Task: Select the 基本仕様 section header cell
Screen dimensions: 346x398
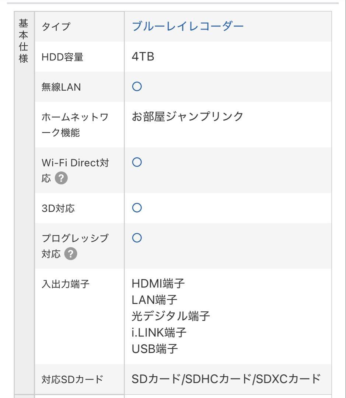Action: click(x=24, y=41)
